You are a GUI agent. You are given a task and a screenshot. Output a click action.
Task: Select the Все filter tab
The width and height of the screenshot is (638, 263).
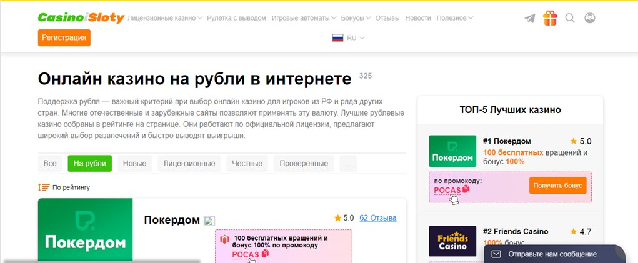[x=50, y=164]
